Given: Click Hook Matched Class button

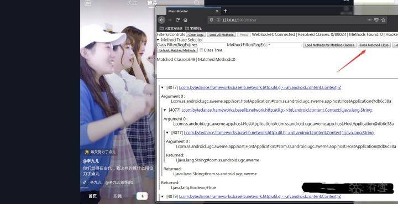Looking at the screenshot, I should [374, 45].
